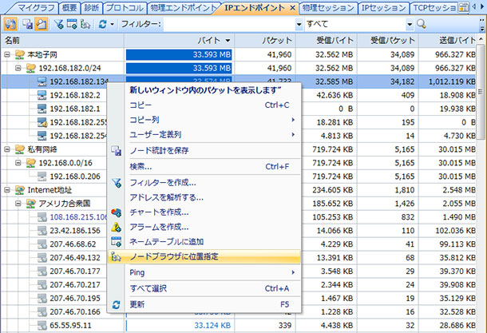Select アラームを作成 in the context menu

(158, 227)
